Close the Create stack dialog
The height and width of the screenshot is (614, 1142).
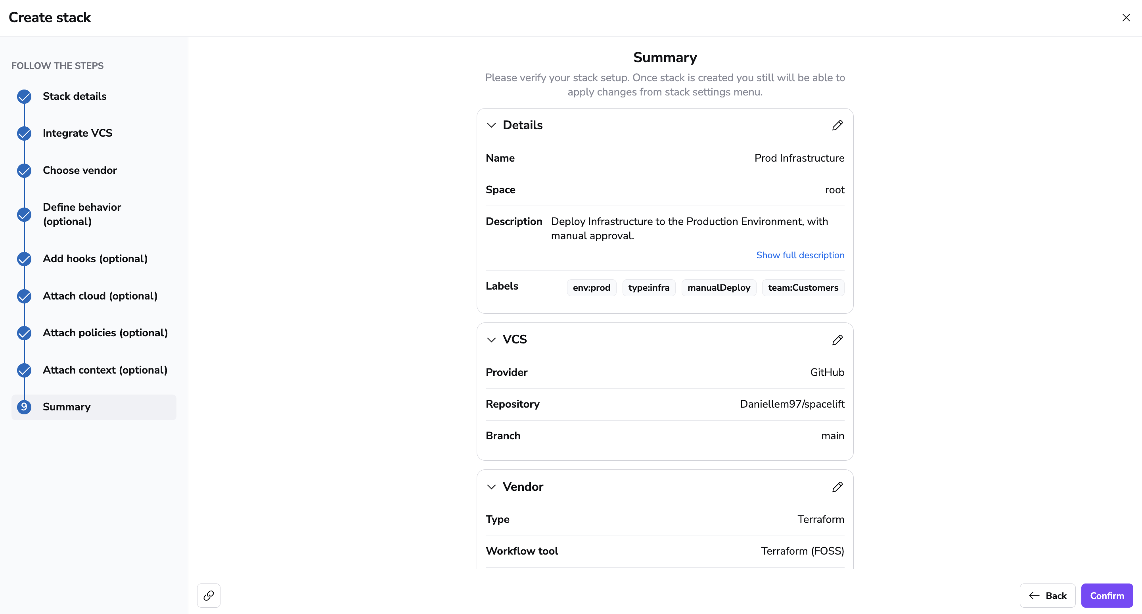click(1126, 18)
